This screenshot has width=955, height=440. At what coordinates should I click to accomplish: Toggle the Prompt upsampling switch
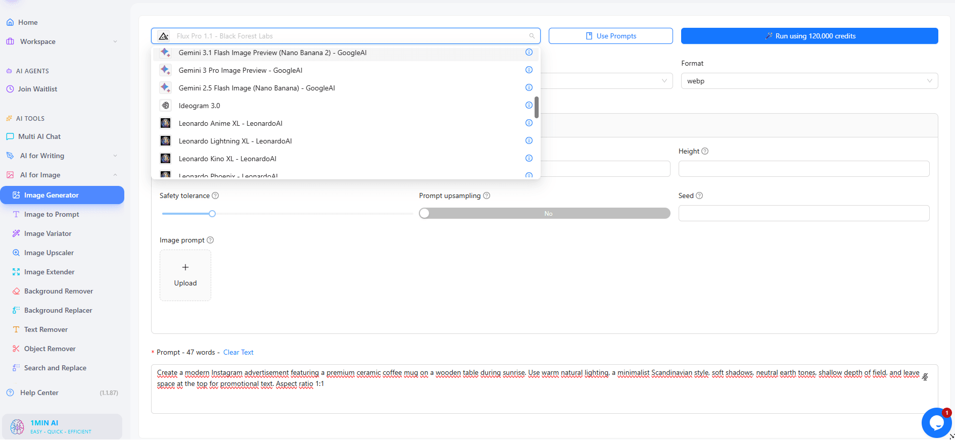tap(544, 213)
